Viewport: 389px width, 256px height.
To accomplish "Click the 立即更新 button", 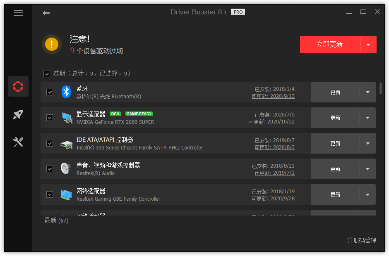I will pos(330,45).
